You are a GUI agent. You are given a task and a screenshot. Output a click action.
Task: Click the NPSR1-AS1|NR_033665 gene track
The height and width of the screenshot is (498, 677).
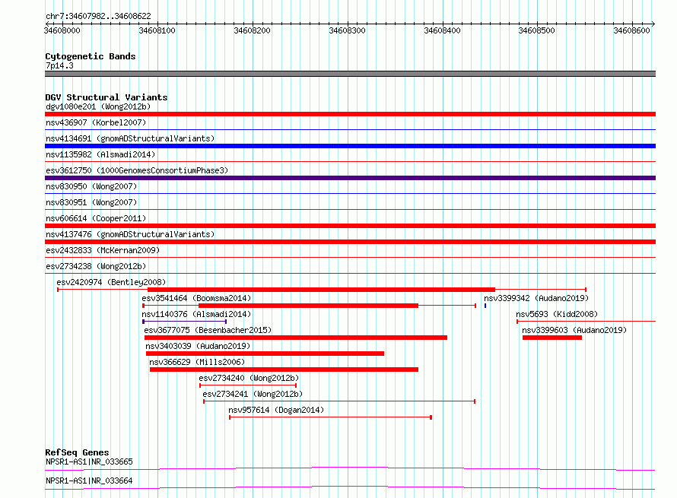pyautogui.click(x=350, y=468)
